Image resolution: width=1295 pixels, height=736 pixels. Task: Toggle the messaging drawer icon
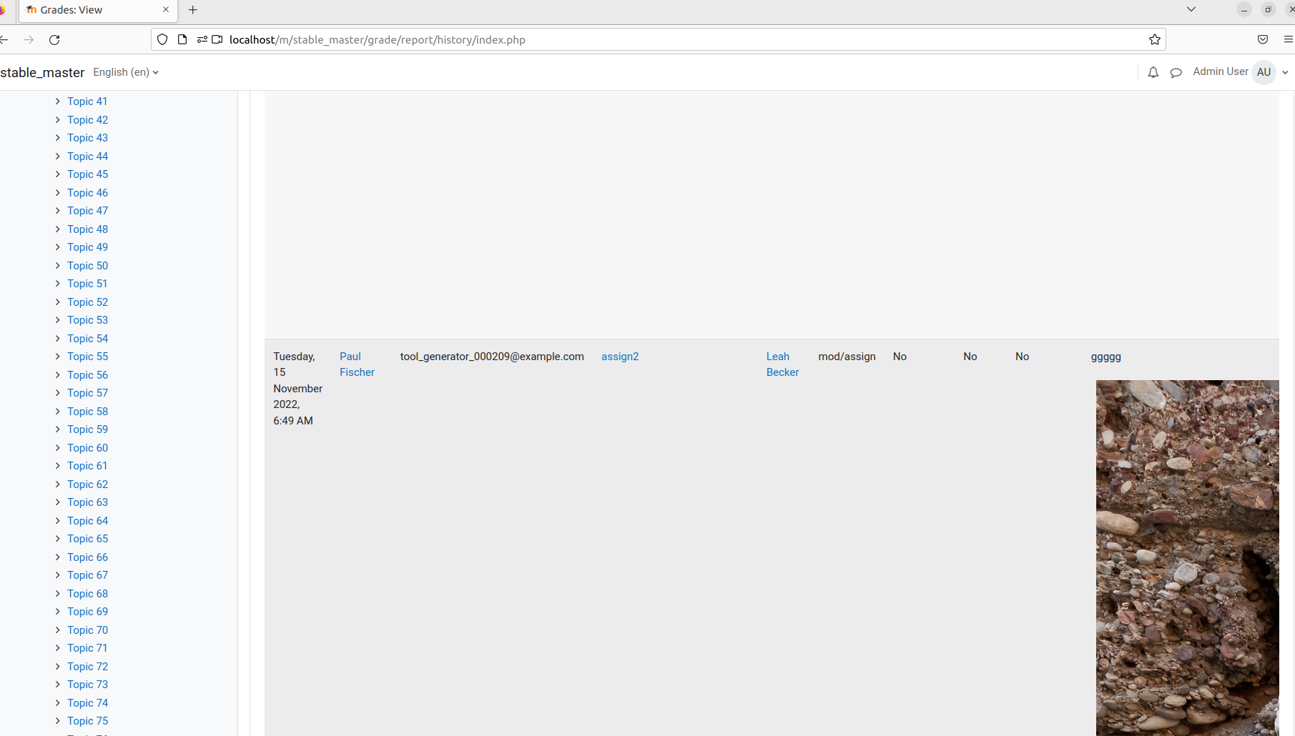[x=1176, y=72]
